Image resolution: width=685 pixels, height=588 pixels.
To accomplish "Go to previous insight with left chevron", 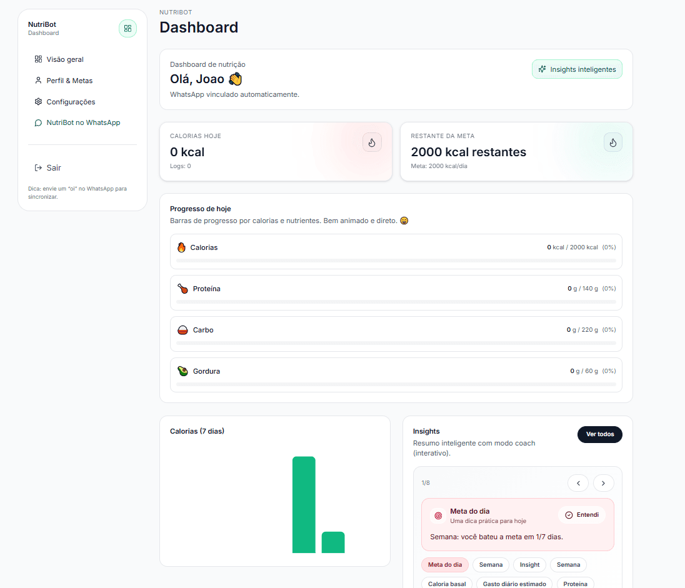I will tap(578, 483).
